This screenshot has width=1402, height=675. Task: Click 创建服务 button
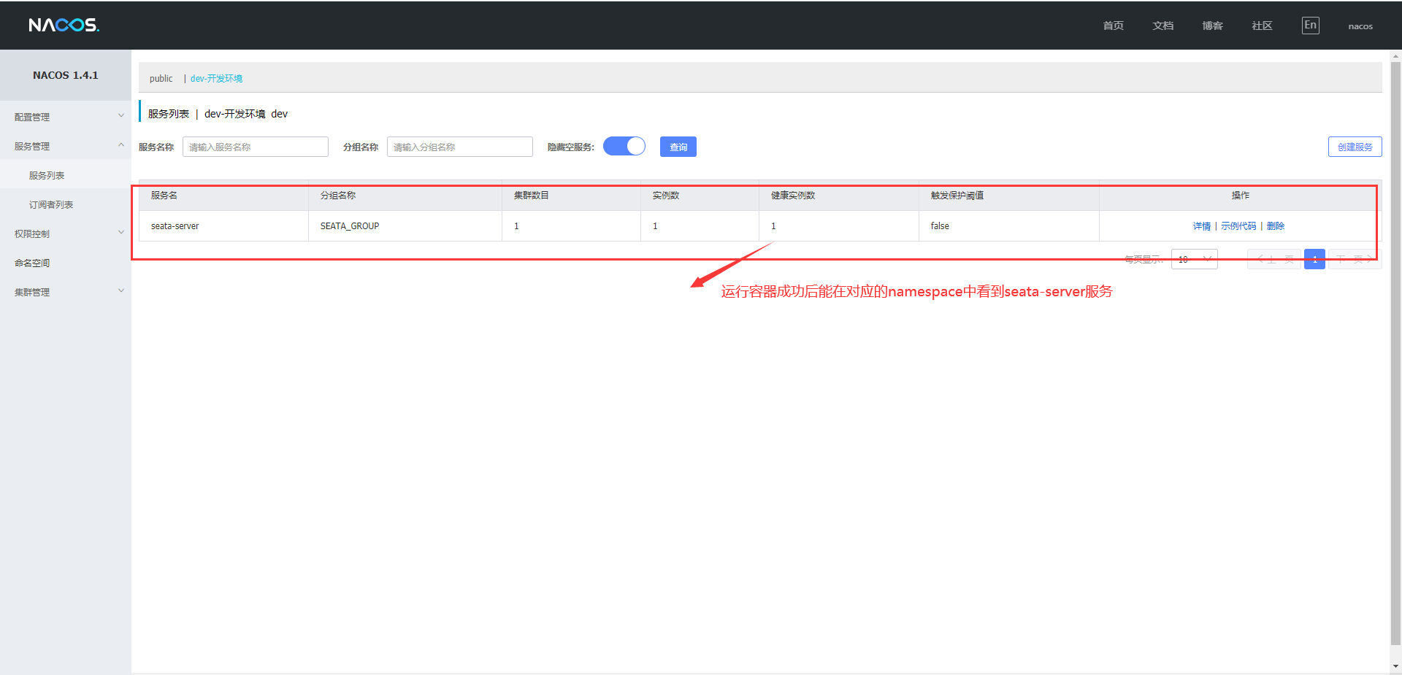click(1355, 147)
